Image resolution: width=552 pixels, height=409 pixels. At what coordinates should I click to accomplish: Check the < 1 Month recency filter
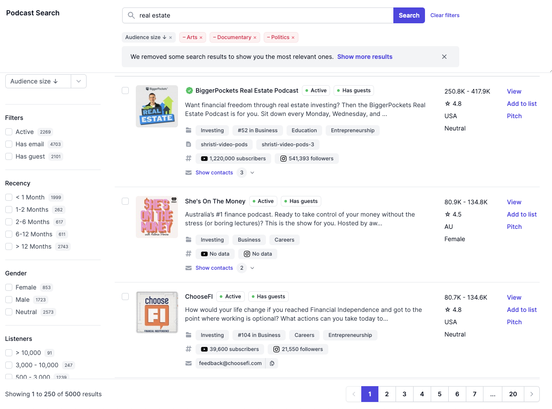point(9,197)
